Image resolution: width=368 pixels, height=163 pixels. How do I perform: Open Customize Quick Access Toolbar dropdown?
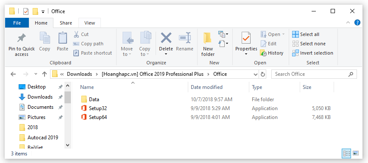click(43, 11)
